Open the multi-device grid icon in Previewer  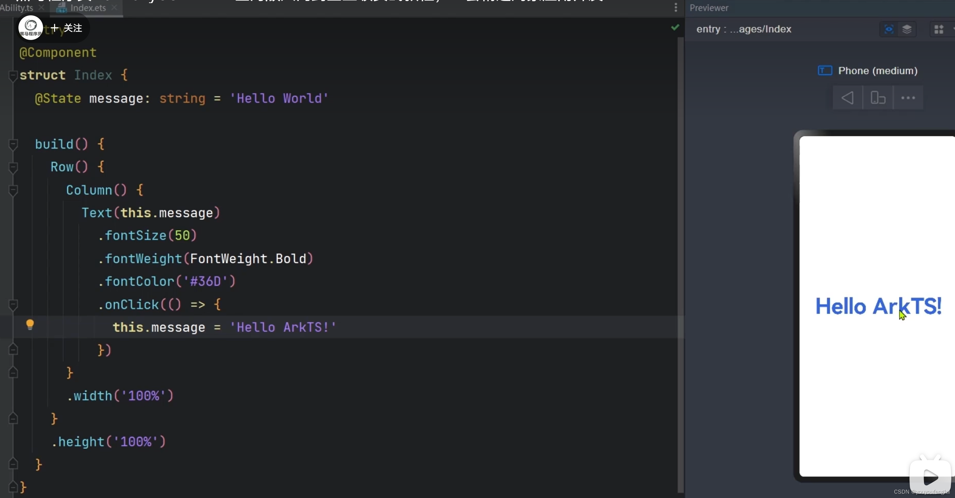point(939,29)
